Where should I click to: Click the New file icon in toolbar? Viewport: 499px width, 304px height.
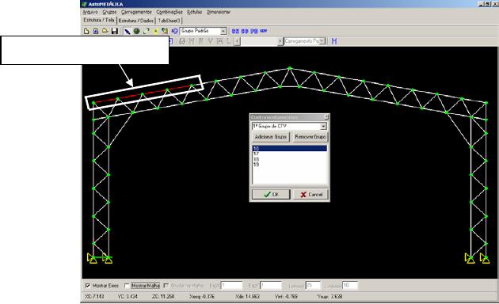(x=86, y=31)
